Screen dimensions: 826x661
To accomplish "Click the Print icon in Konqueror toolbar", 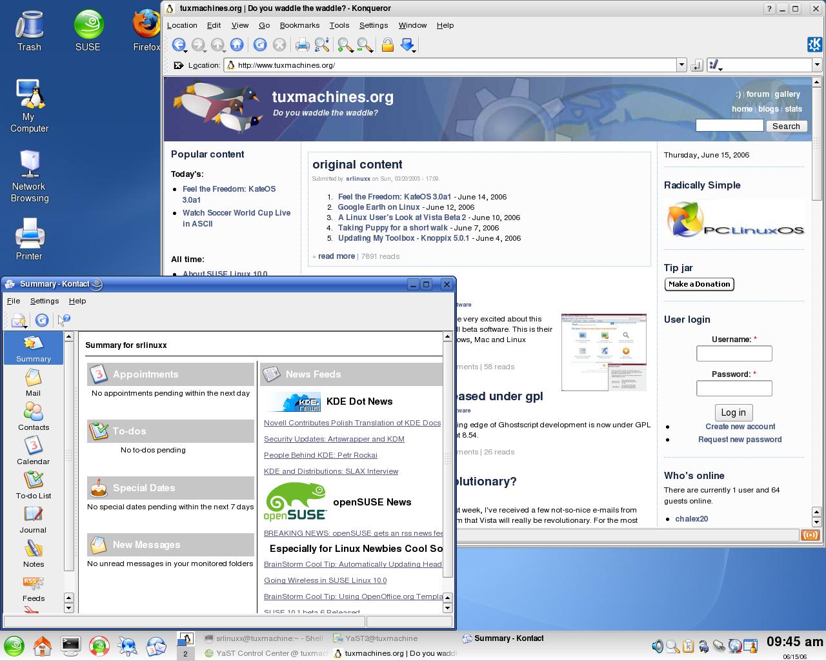I will click(x=302, y=45).
